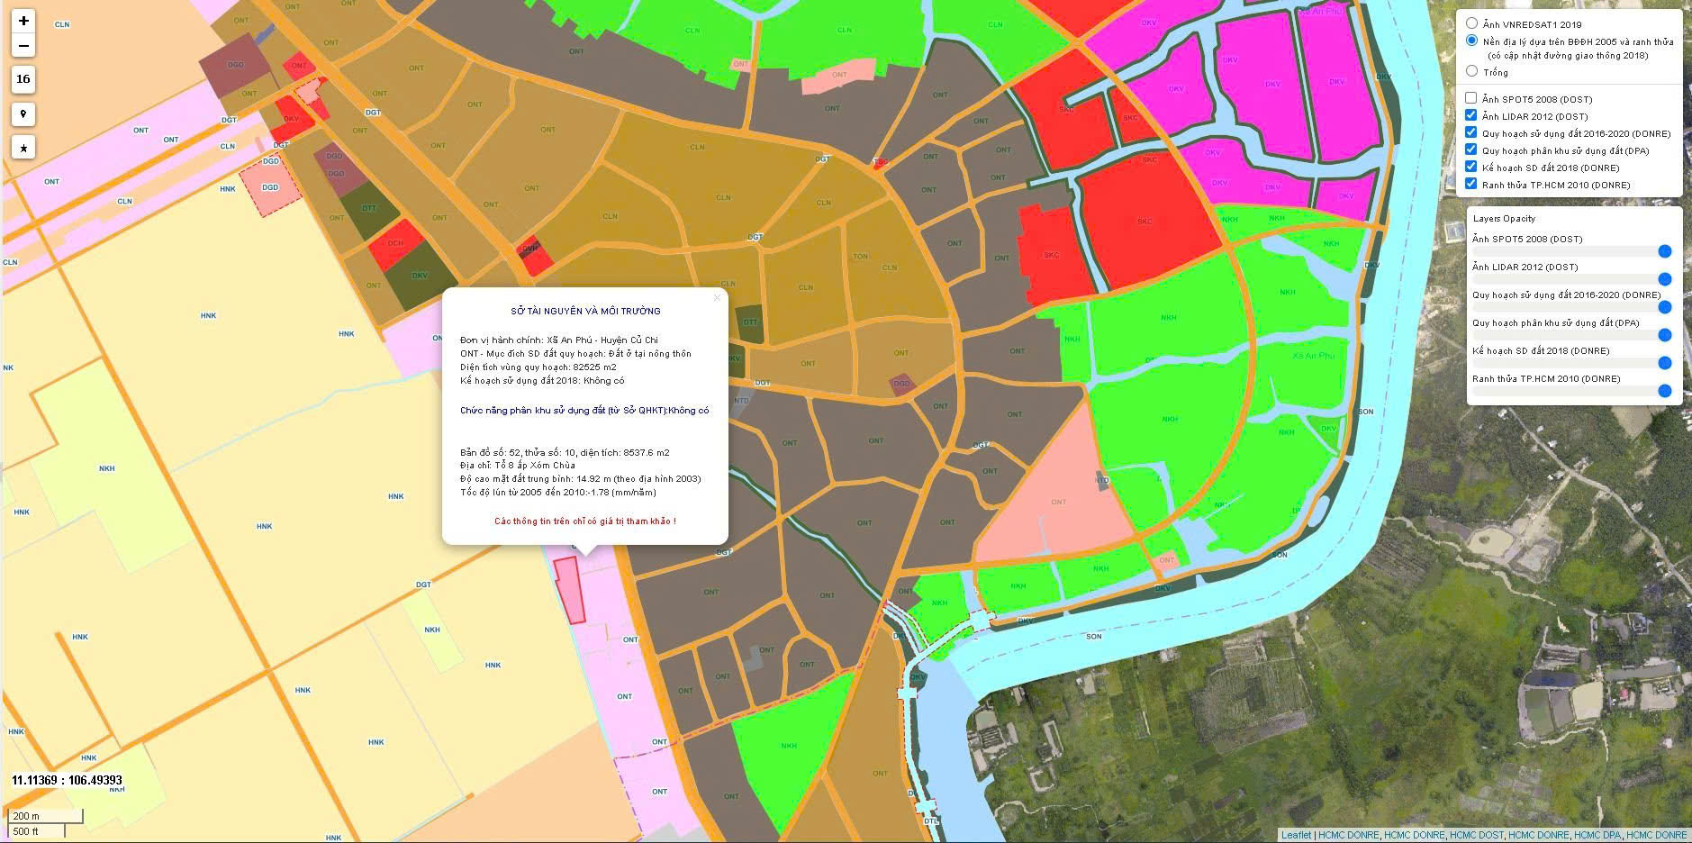Turn off Quy hoạch sử dụng đất 2016-2020 layer

1470,132
